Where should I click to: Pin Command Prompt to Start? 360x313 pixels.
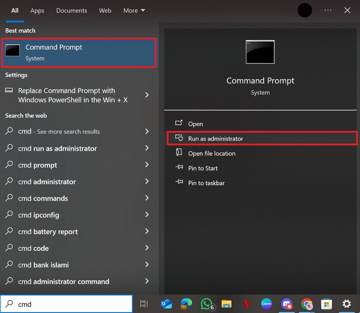click(202, 168)
